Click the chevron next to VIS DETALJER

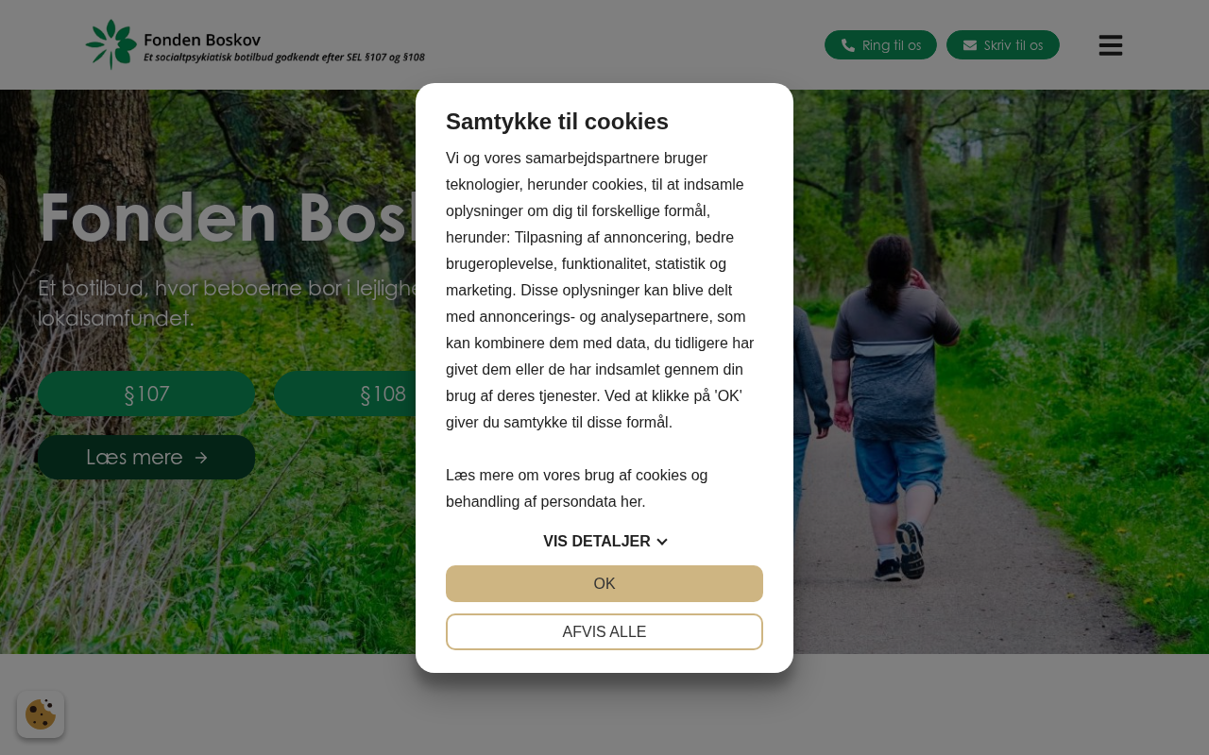[x=662, y=542]
